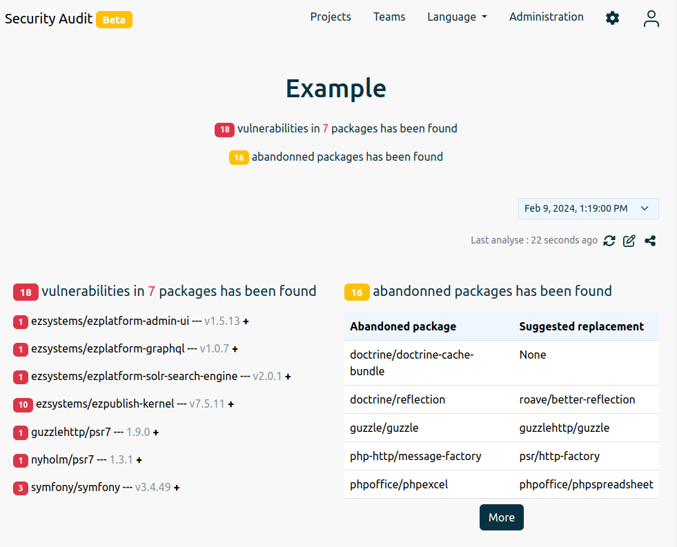Open the user profile icon
The height and width of the screenshot is (547, 677).
coord(651,19)
